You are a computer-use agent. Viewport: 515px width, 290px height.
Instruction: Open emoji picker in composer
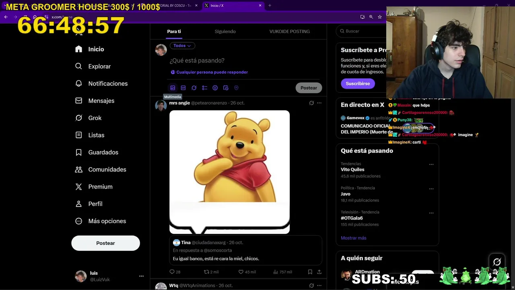point(215,88)
